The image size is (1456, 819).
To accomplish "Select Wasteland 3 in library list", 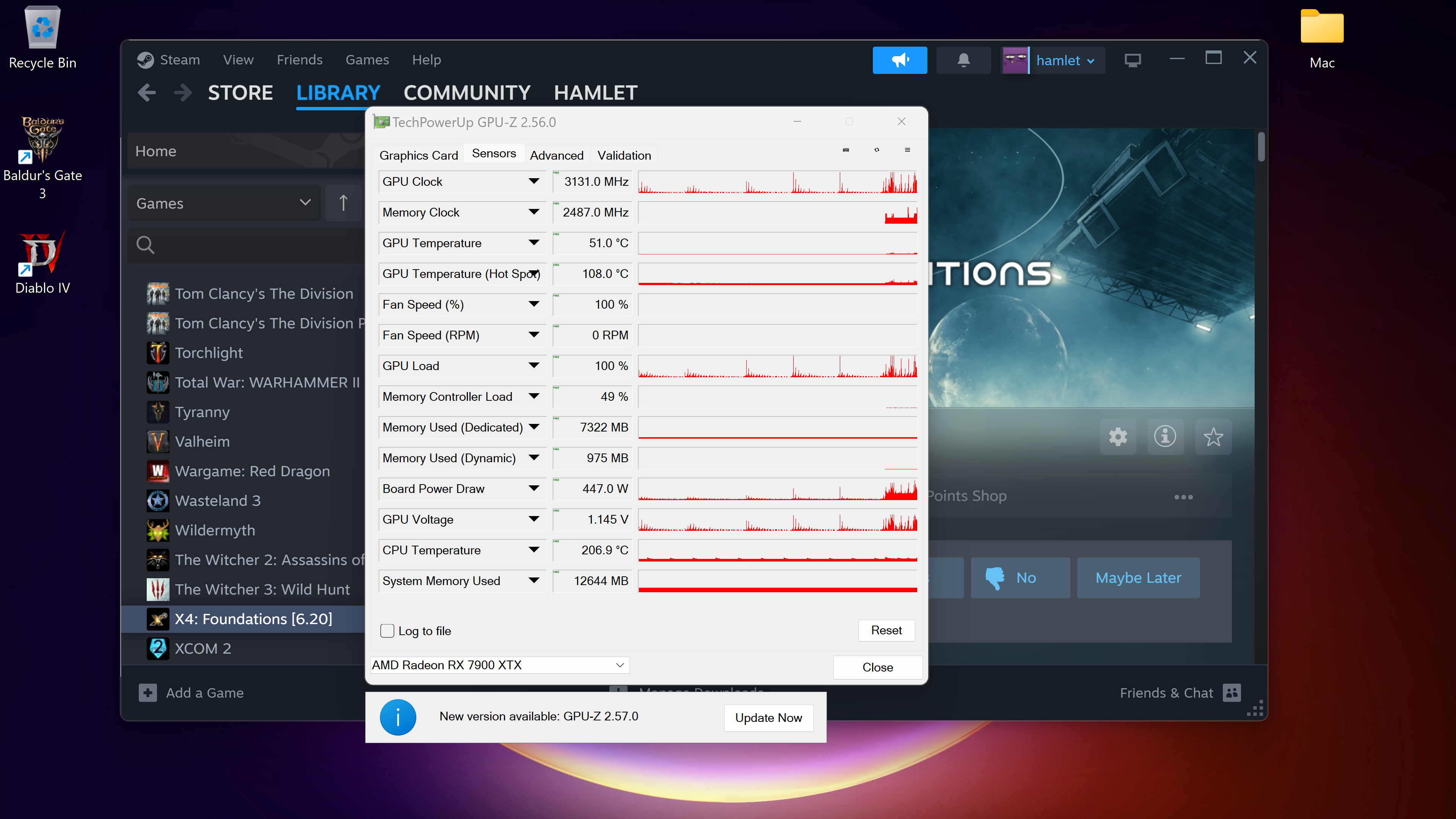I will click(243, 500).
